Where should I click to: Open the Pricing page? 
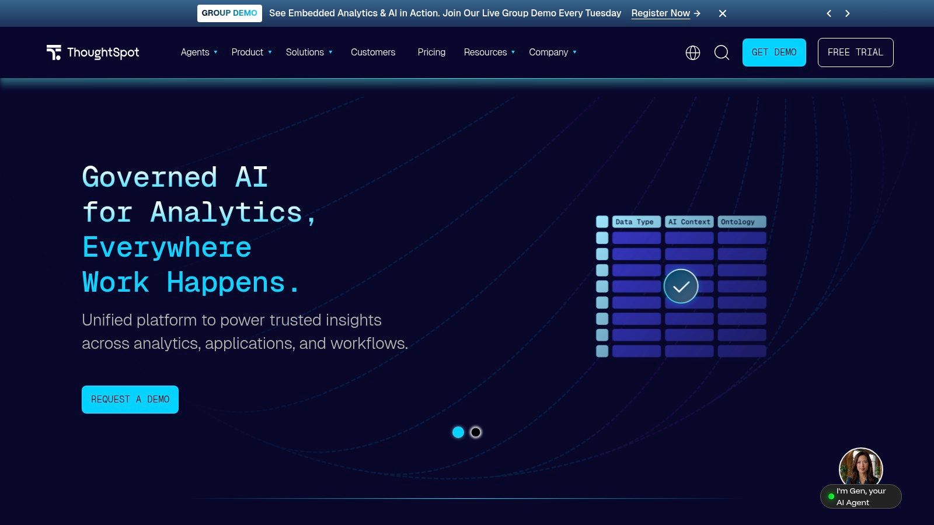pos(431,52)
